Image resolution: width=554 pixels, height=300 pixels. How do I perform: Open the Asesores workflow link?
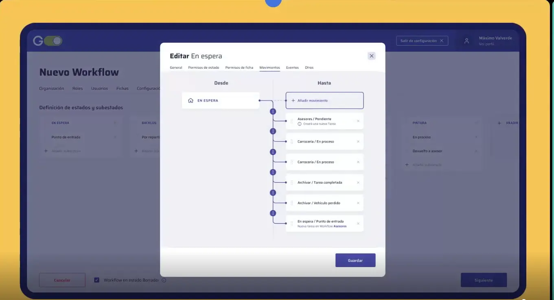click(340, 226)
